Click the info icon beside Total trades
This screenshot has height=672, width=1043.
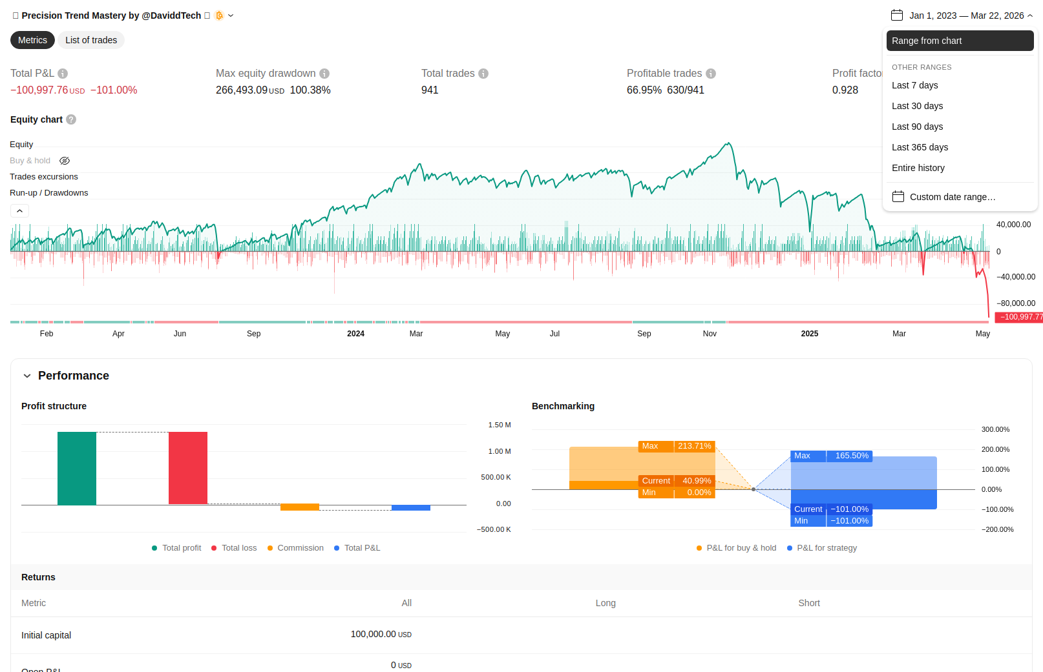click(x=483, y=74)
